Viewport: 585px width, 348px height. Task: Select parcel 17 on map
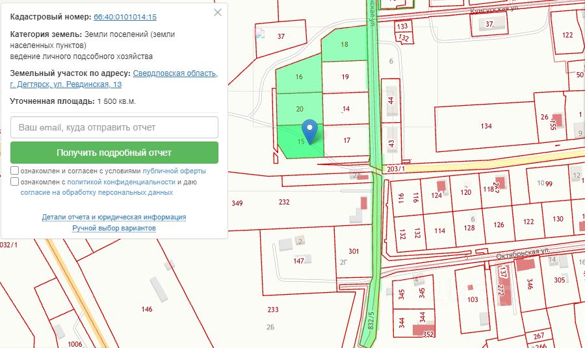coord(346,140)
